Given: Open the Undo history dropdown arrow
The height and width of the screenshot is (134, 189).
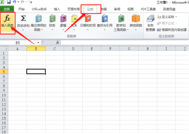Looking at the screenshot, I should 18,2.
